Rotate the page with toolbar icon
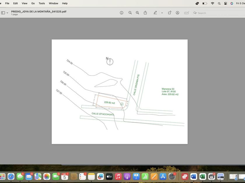This screenshot has height=183, width=245. point(169,13)
